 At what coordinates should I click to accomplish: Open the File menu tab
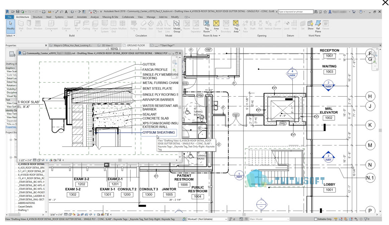click(x=9, y=17)
